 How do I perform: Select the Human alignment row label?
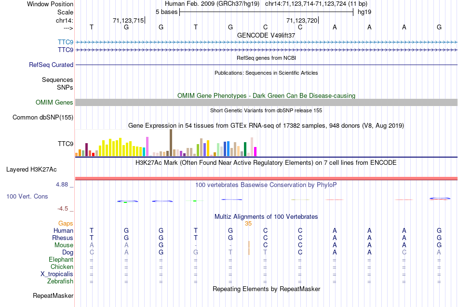coord(63,231)
